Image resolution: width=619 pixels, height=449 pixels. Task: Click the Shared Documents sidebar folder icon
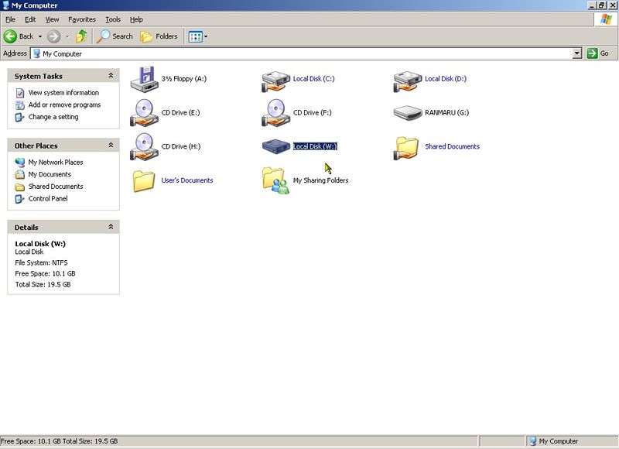coord(20,187)
